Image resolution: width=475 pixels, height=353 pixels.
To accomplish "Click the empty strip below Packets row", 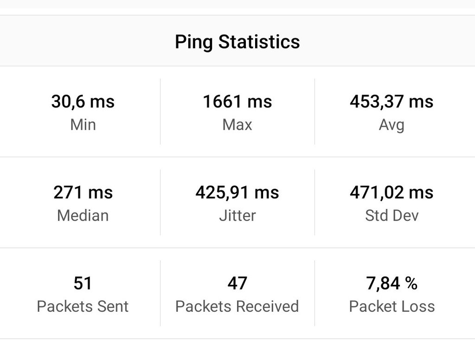I will point(237,346).
